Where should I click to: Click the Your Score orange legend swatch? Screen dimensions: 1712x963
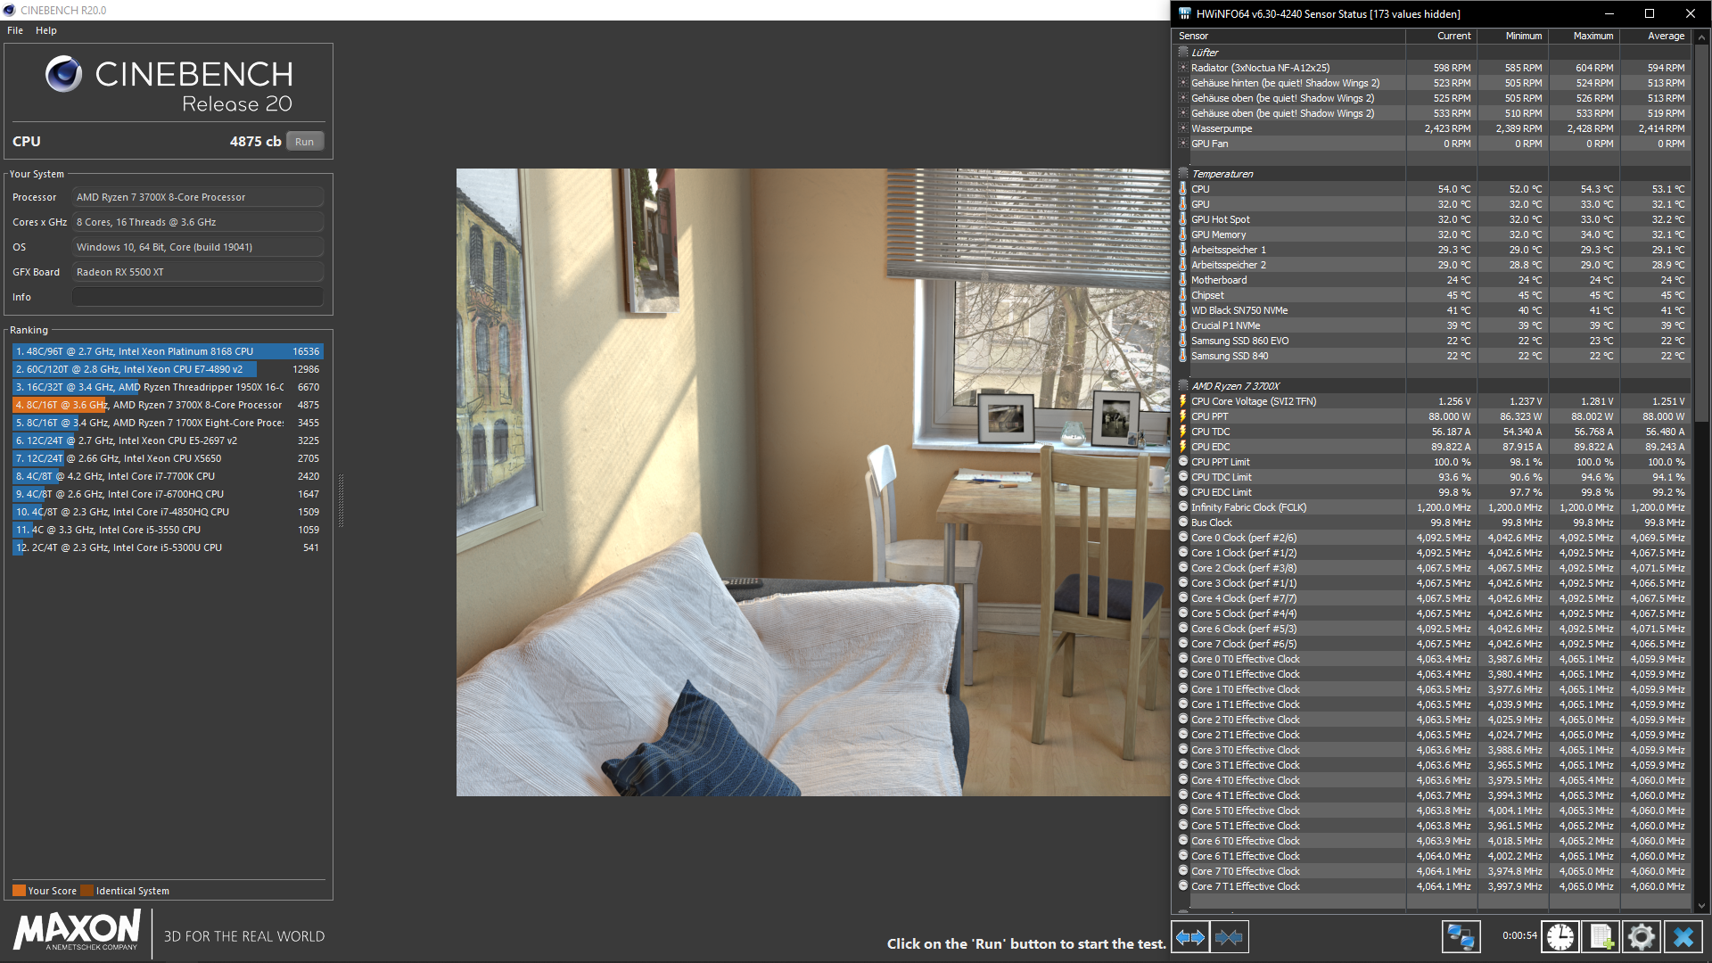(x=19, y=891)
